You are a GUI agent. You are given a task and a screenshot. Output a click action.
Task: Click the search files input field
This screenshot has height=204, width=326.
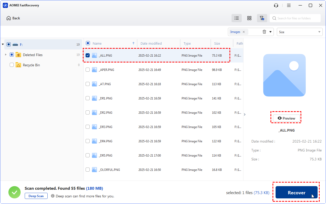(x=295, y=18)
